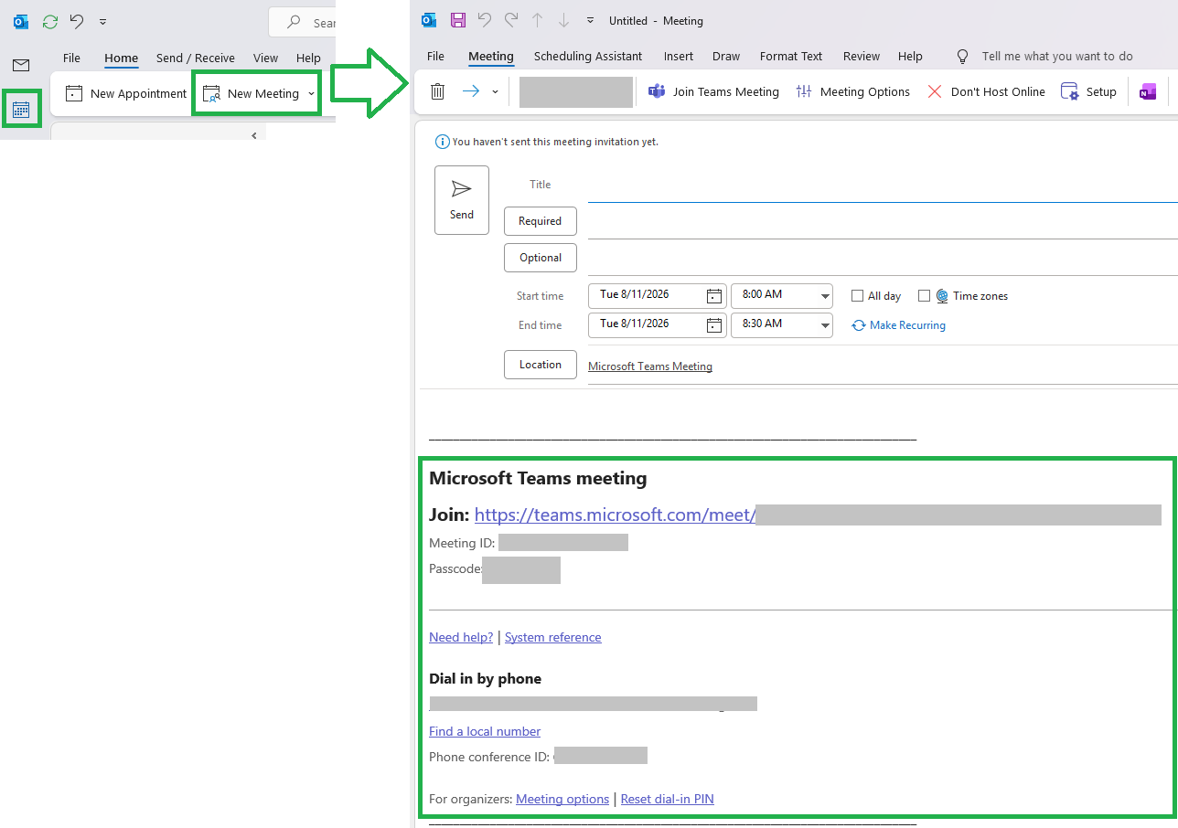
Task: Select the Home tab in main Outlook window
Action: click(121, 58)
